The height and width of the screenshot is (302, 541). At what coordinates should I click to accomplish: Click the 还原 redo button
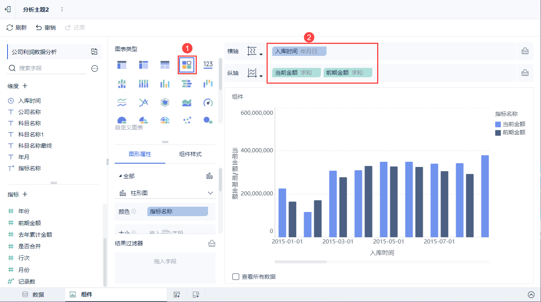[75, 27]
